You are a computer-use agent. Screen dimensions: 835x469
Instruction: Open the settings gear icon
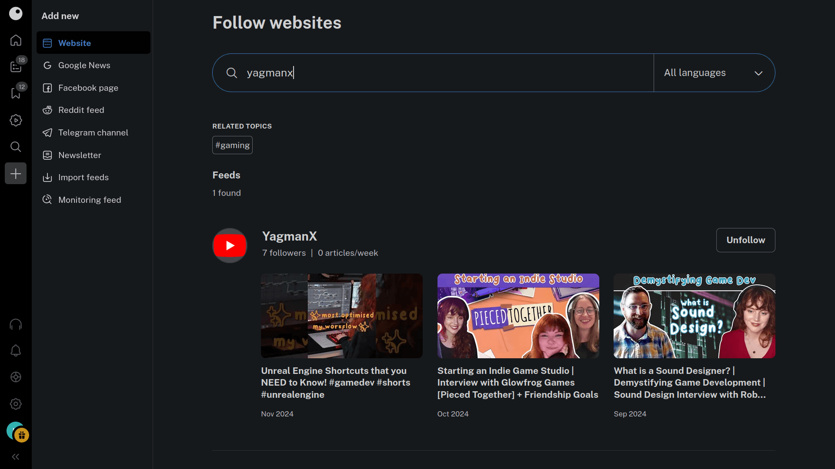16,404
